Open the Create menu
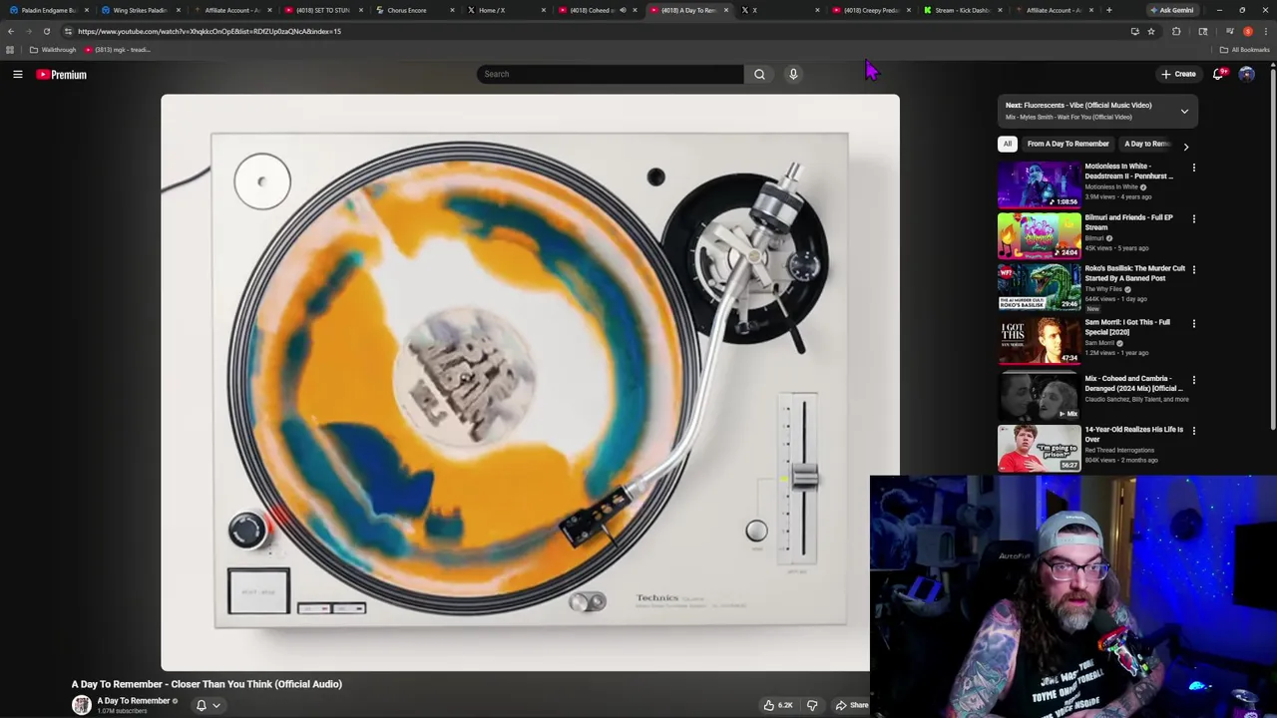The image size is (1277, 718). click(1178, 74)
